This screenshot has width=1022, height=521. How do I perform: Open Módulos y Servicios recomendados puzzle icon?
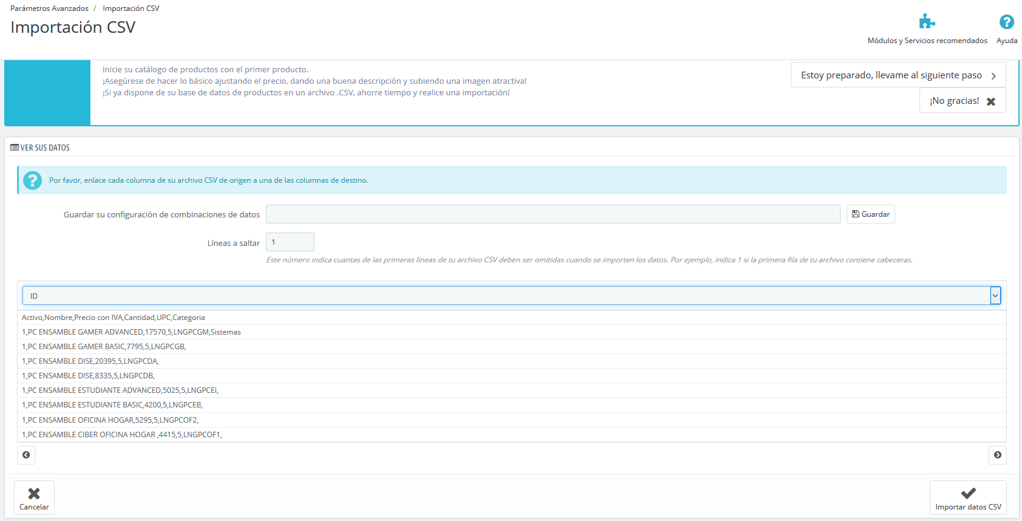point(927,22)
